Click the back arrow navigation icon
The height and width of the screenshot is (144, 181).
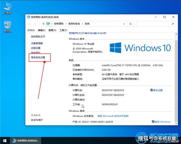pyautogui.click(x=29, y=24)
